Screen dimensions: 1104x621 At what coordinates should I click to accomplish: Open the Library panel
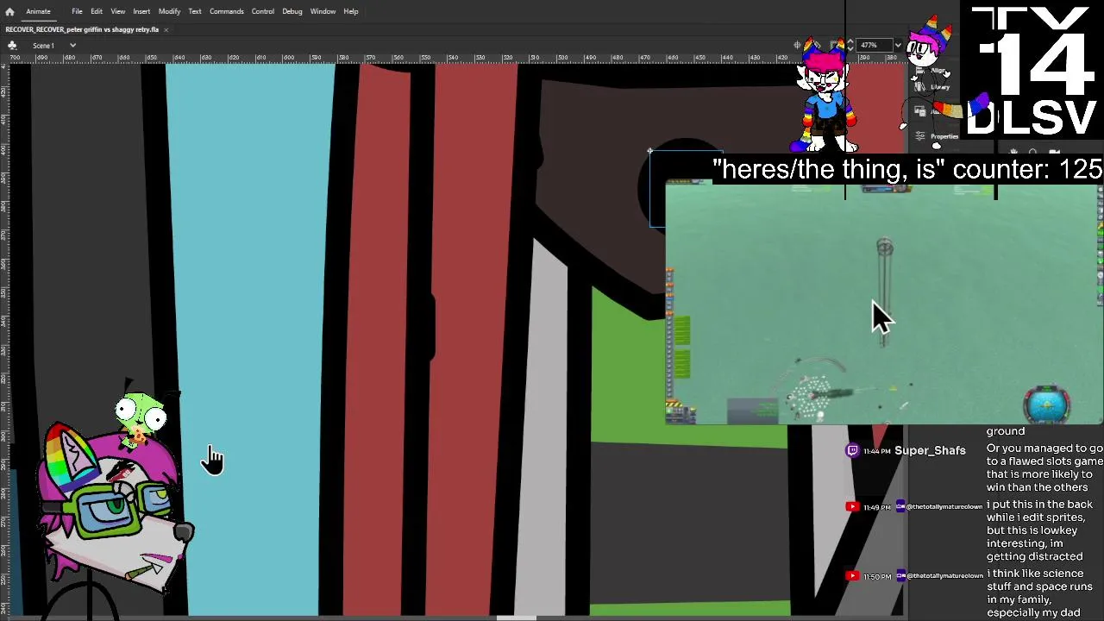click(x=932, y=86)
